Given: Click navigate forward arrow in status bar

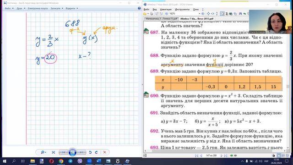Looking at the screenshot, I should 235,155.
